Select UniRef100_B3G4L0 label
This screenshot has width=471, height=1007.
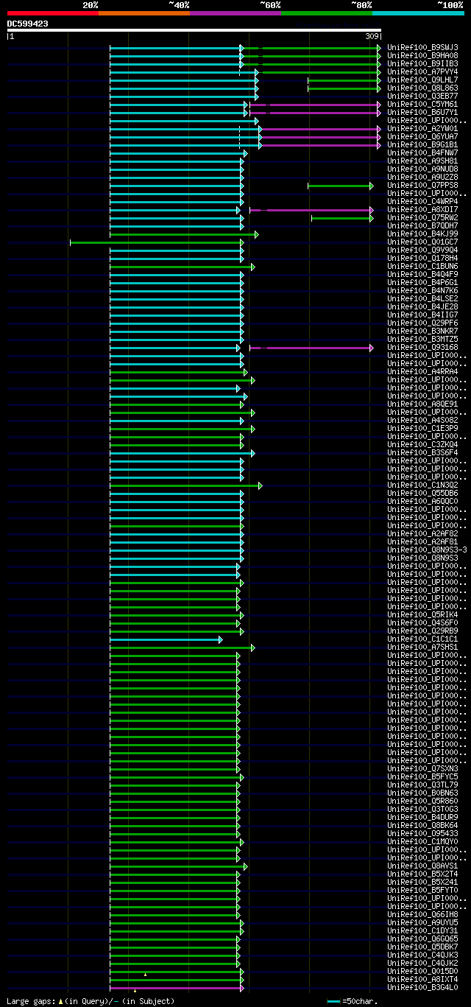(422, 987)
